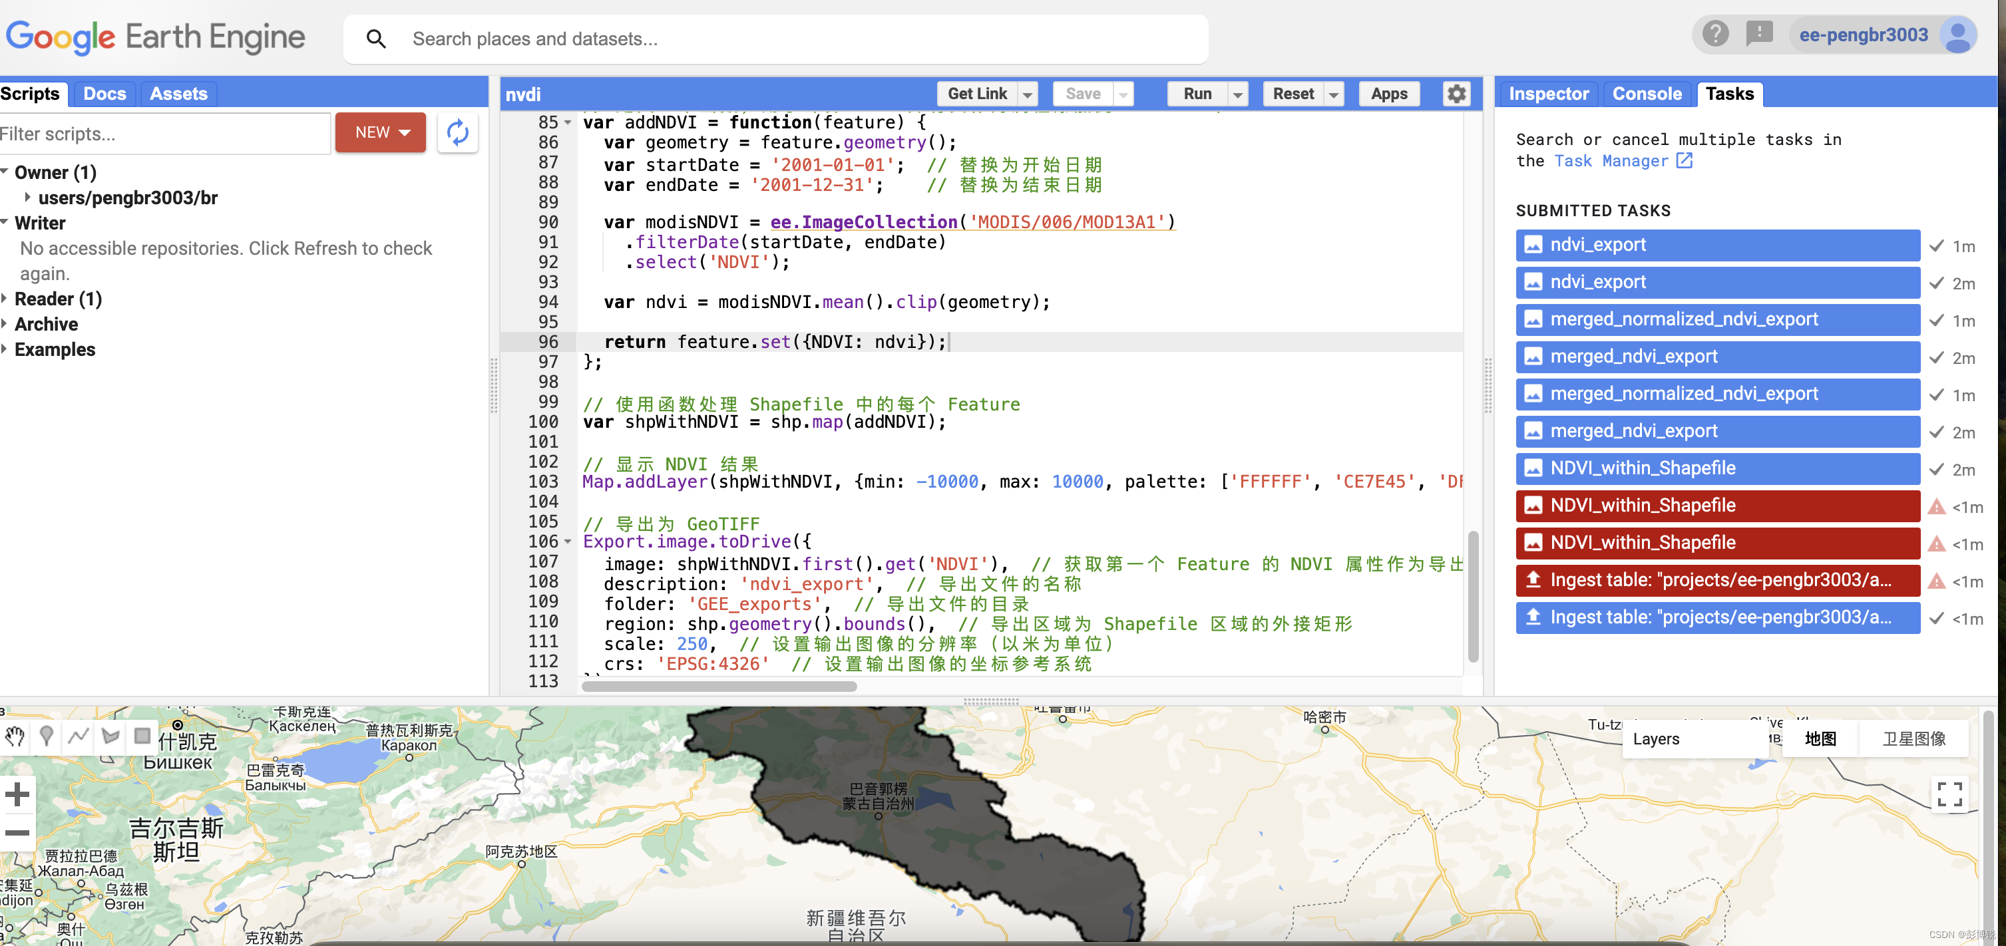Open the NEW script dropdown
This screenshot has height=946, width=2006.
tap(381, 132)
